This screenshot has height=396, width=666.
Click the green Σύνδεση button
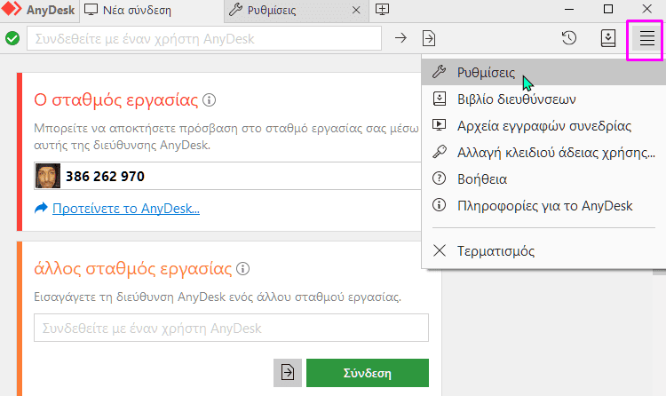(x=368, y=373)
